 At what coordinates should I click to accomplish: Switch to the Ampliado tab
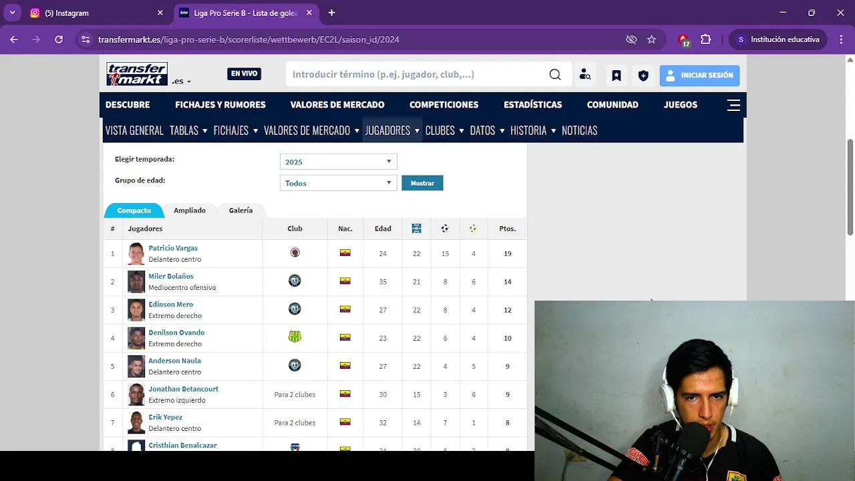(190, 210)
